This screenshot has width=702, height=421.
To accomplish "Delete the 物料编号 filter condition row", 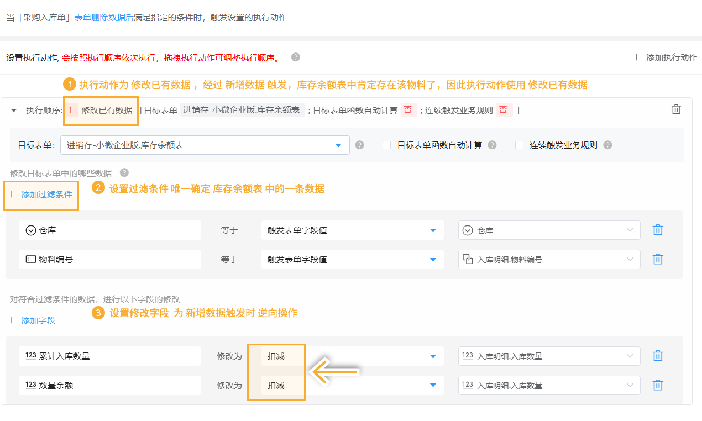I will (x=658, y=259).
